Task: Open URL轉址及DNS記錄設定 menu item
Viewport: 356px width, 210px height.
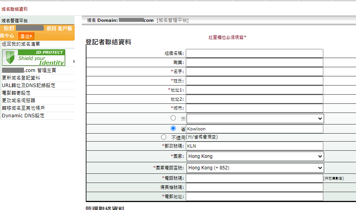Action: [28, 86]
